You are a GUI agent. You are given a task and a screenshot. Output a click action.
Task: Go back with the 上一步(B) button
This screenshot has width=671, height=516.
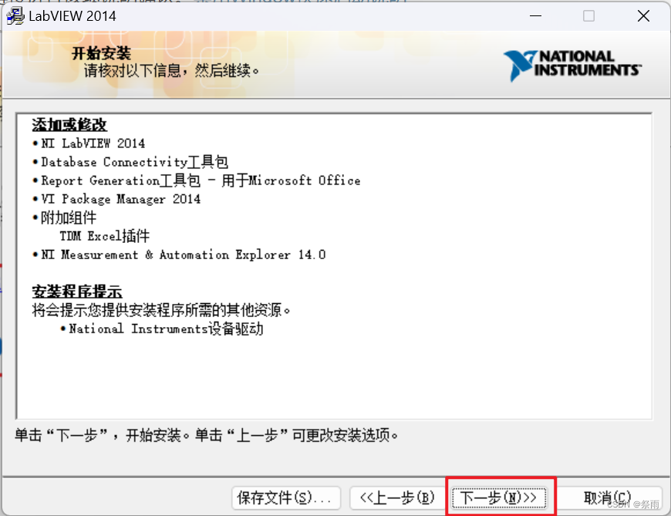click(x=396, y=498)
